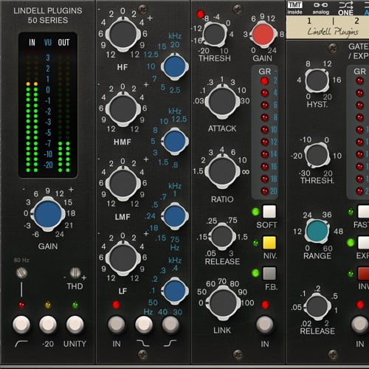This screenshot has width=369, height=369.
Task: Click the LMF gain knob
Action: (123, 184)
